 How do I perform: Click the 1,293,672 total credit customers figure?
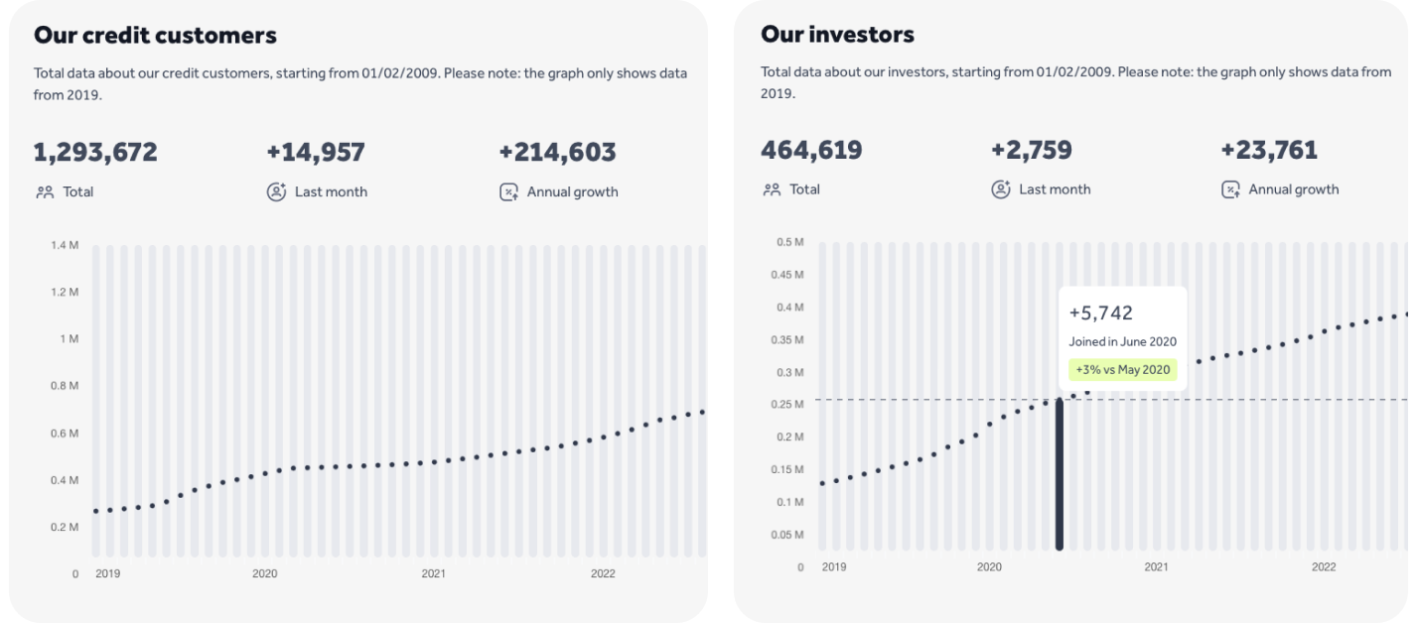[95, 152]
